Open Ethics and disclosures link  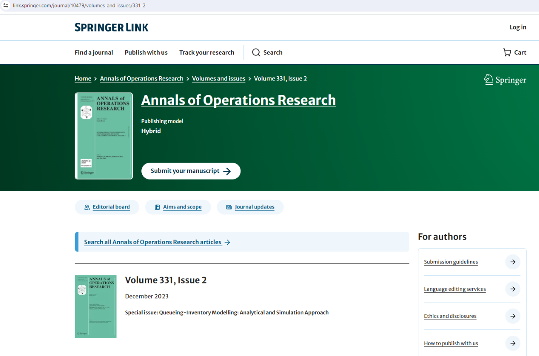pyautogui.click(x=450, y=316)
